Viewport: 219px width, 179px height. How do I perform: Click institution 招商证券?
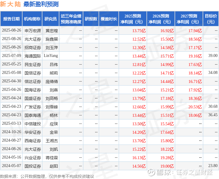(33, 48)
